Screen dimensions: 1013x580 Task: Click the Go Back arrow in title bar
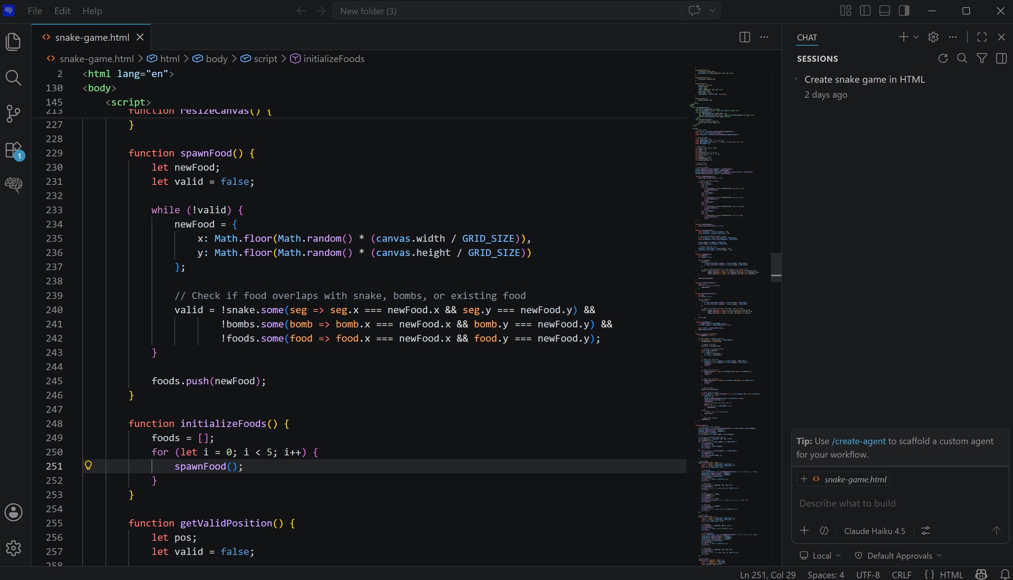302,11
